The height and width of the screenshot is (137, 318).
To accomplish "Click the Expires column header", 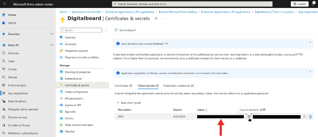I will click(x=177, y=110).
